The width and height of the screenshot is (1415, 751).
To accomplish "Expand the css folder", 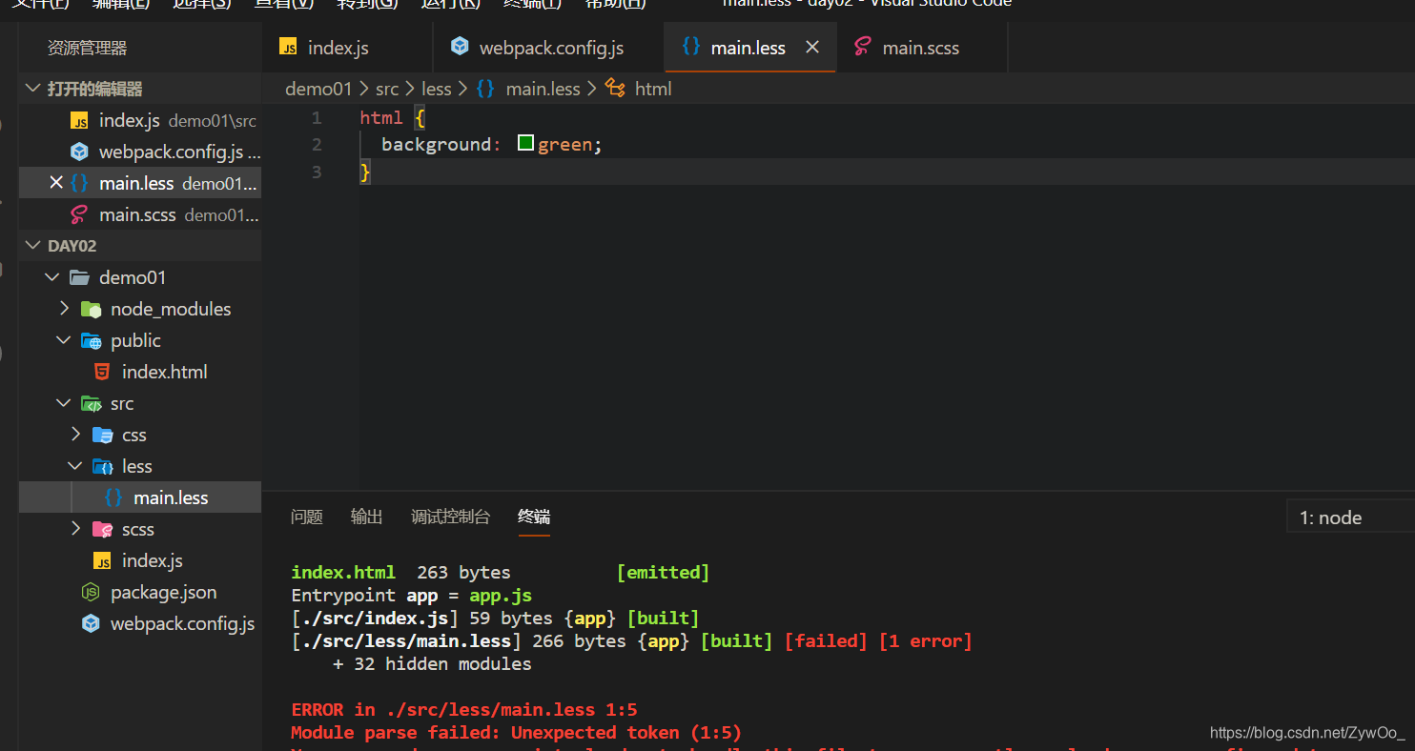I will coord(75,435).
